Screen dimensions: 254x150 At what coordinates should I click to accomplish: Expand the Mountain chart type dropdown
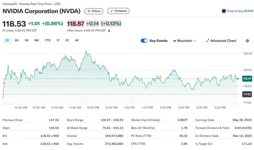pos(195,41)
